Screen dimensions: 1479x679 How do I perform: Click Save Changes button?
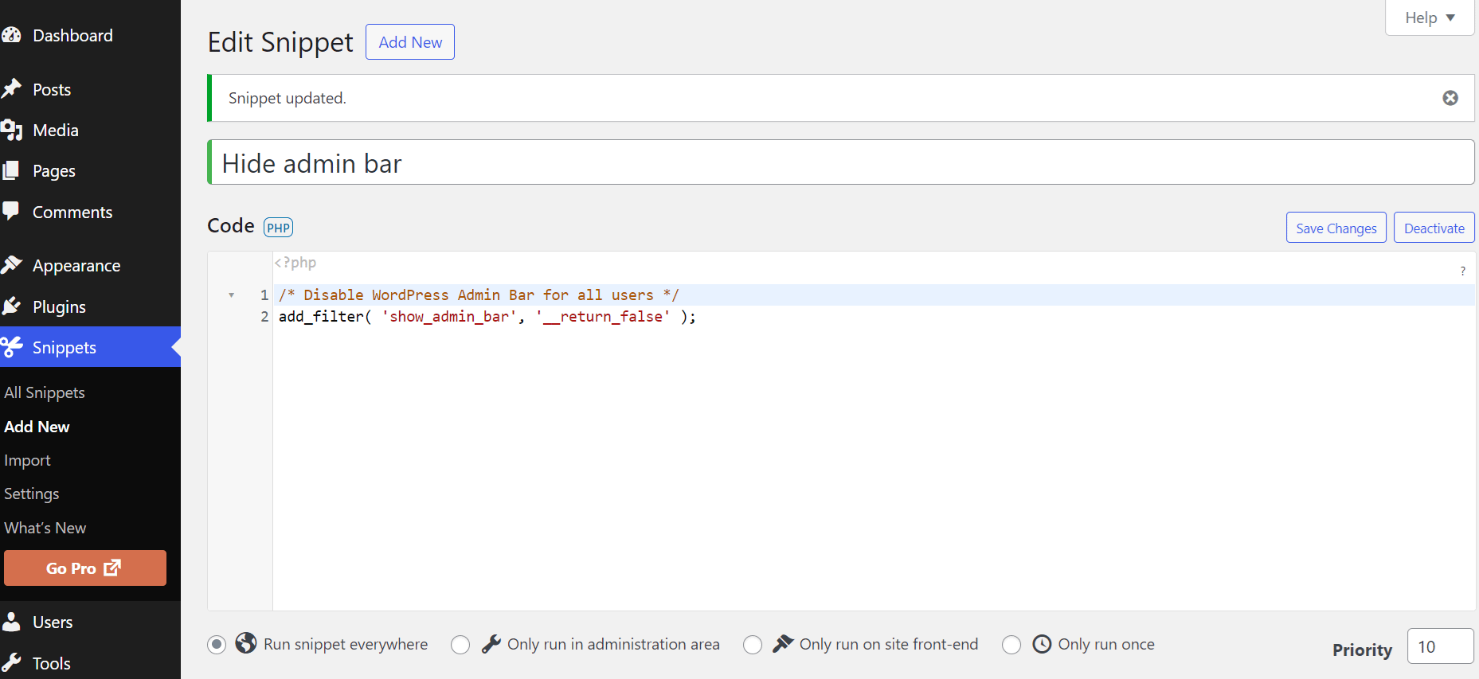point(1336,228)
